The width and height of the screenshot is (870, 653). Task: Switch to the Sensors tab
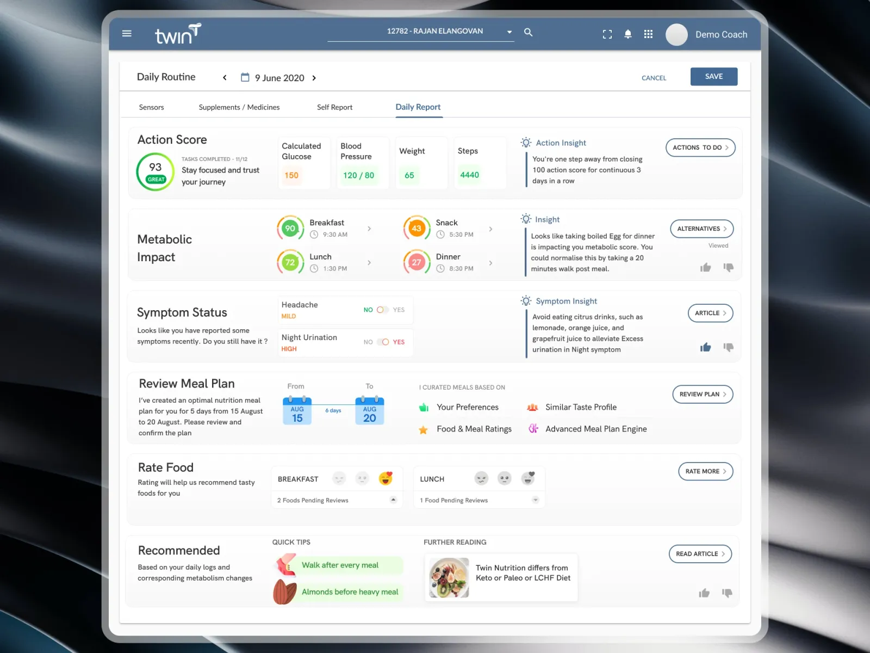[151, 107]
